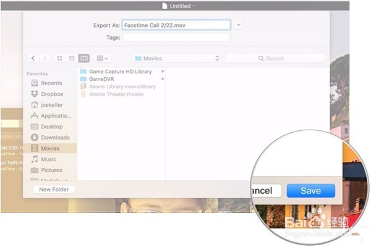Go back with the left arrow button
371x247 pixels.
tap(33, 58)
